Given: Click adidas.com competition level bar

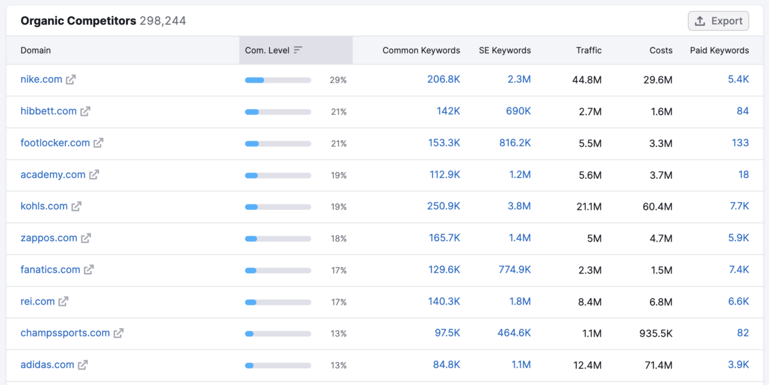Looking at the screenshot, I should [278, 365].
